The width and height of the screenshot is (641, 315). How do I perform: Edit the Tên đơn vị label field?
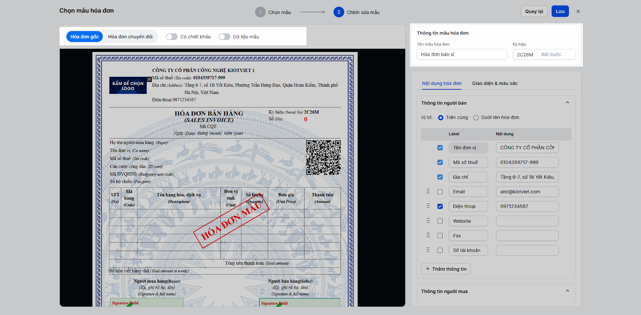pos(468,148)
